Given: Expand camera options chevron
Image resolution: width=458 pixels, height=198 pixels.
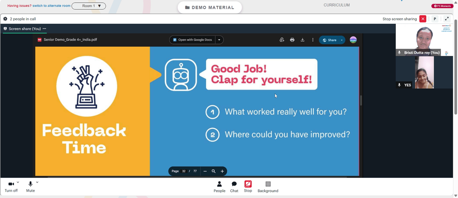Looking at the screenshot, I should click(18, 182).
